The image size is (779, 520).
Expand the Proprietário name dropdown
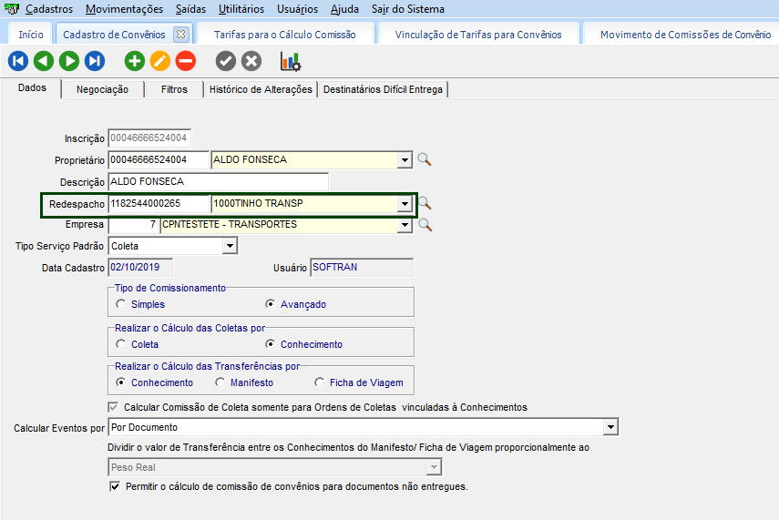pyautogui.click(x=405, y=160)
